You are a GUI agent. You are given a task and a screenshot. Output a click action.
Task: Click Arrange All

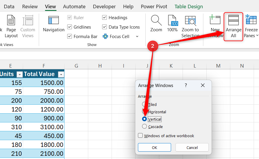[x=234, y=27]
